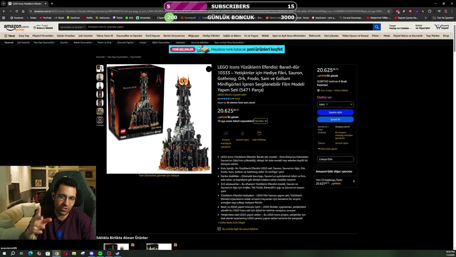Screen dimensions: 456x257
Task: Open the Facebook bookmark
Action: coord(17,17)
